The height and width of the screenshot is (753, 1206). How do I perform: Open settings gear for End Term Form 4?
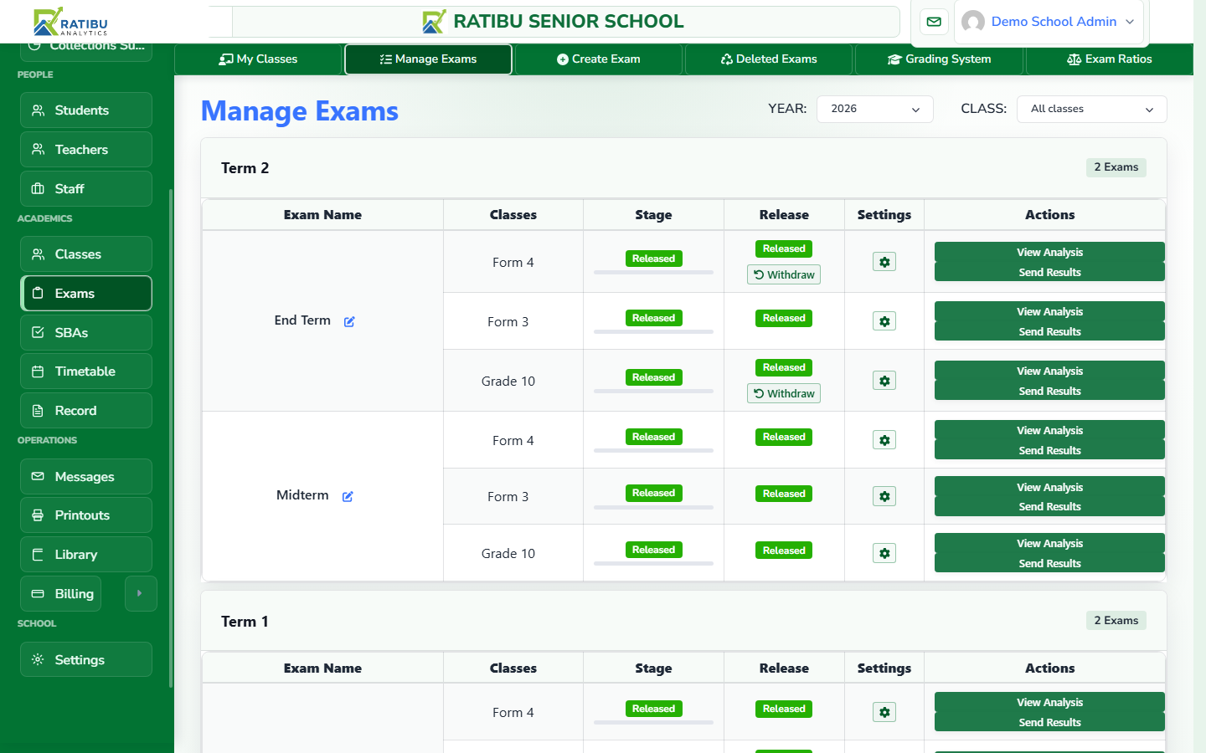(x=884, y=262)
